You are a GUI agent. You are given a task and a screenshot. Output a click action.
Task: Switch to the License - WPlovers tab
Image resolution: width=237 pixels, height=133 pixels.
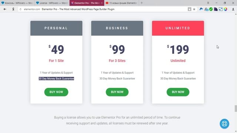click(52, 3)
